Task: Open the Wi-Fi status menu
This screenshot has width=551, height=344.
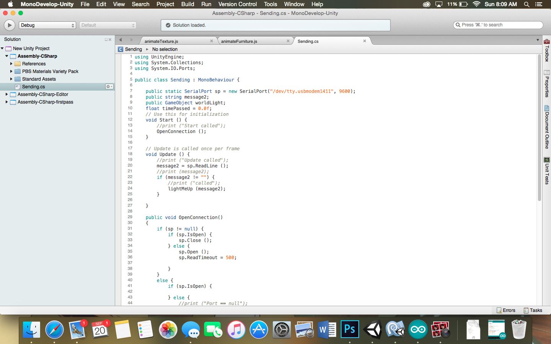Action: coord(476,4)
